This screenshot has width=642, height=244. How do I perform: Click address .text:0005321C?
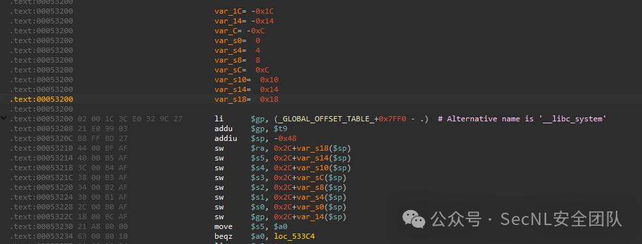point(41,177)
